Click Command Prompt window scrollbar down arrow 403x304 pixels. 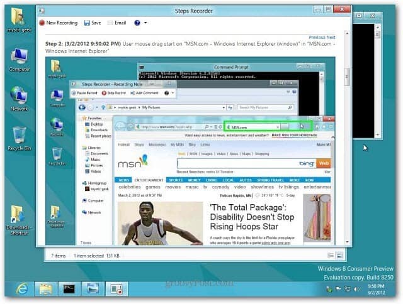point(377,135)
